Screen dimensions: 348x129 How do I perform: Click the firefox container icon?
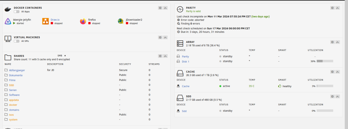point(83,21)
